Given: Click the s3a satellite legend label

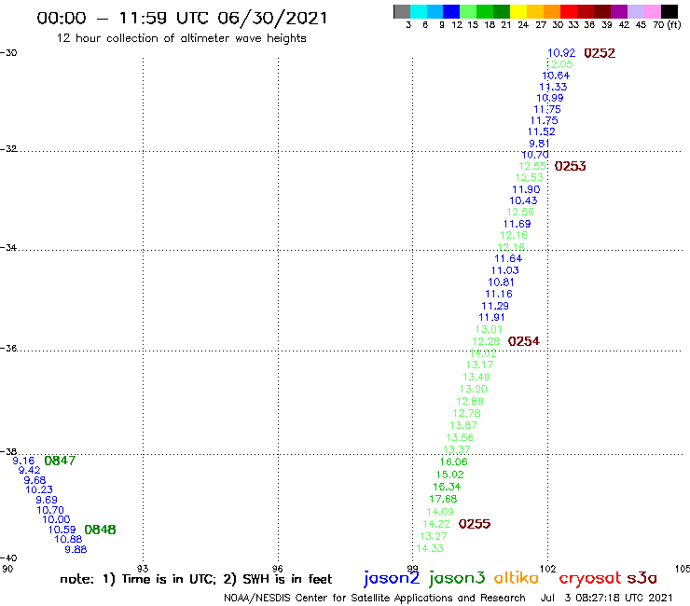Looking at the screenshot, I should [642, 578].
